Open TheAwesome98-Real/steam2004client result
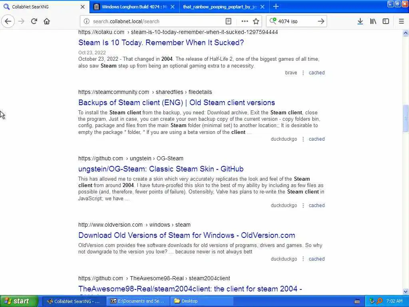 pos(190,289)
